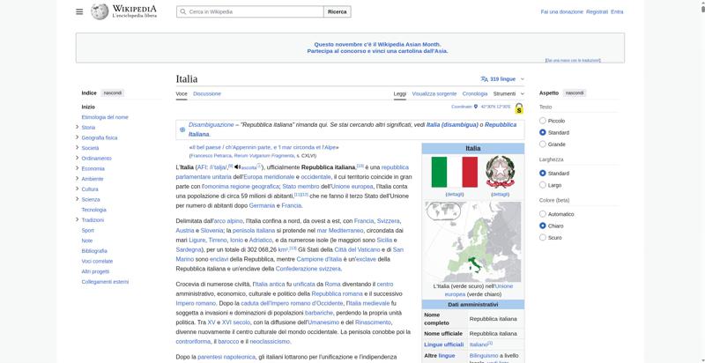Viewport: 705px width, 363px height.
Task: Open the Cronologia tab
Action: coord(474,93)
